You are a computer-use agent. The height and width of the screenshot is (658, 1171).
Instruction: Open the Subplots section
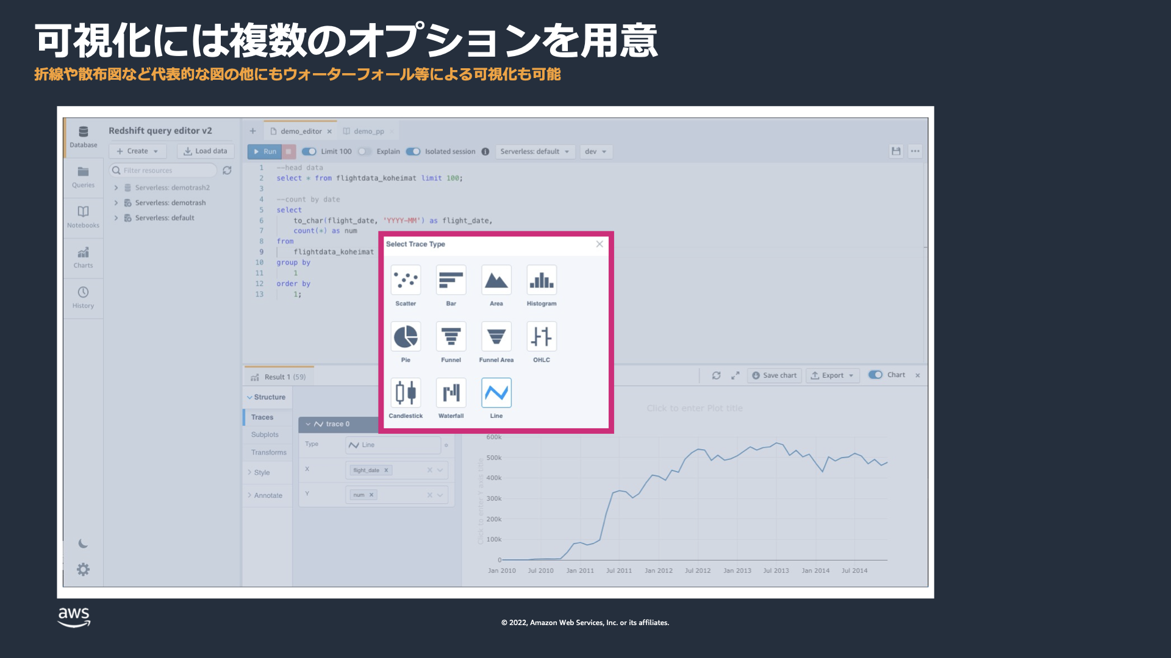[265, 434]
